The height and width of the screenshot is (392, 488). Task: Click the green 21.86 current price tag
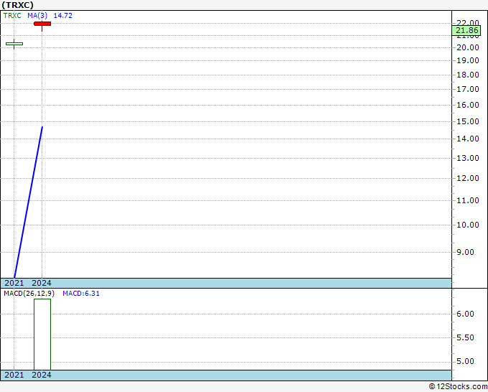466,30
